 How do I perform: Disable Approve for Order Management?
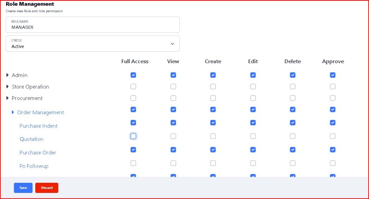click(x=333, y=110)
